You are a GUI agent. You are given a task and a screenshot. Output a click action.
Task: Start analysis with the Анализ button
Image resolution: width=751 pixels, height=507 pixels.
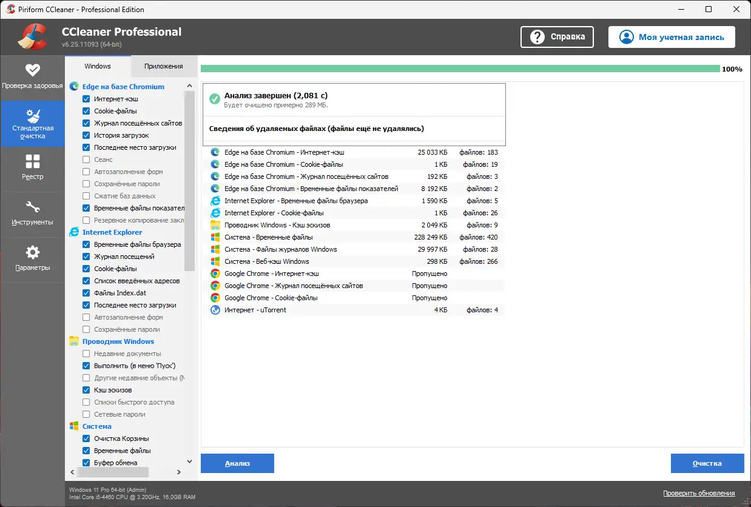237,463
